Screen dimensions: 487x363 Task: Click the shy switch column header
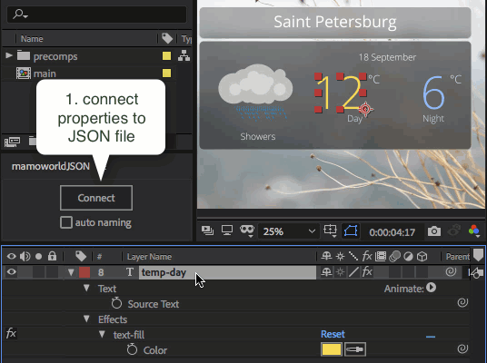click(x=326, y=256)
